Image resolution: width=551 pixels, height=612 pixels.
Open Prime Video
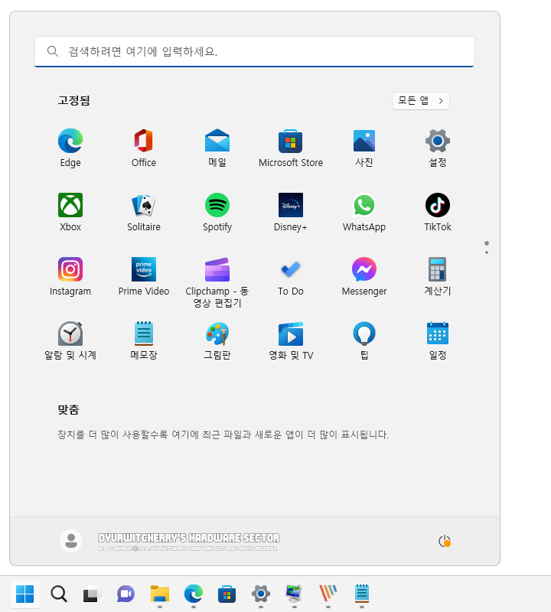click(144, 277)
